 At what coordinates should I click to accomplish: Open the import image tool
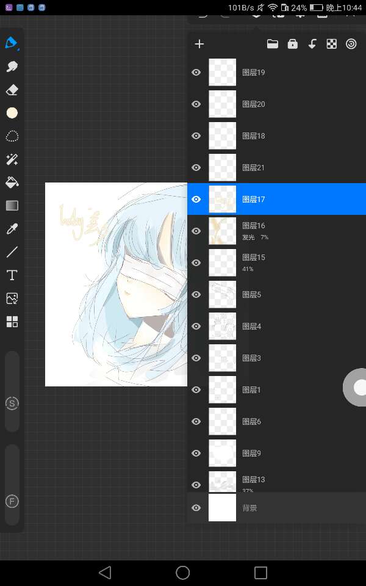pyautogui.click(x=12, y=298)
